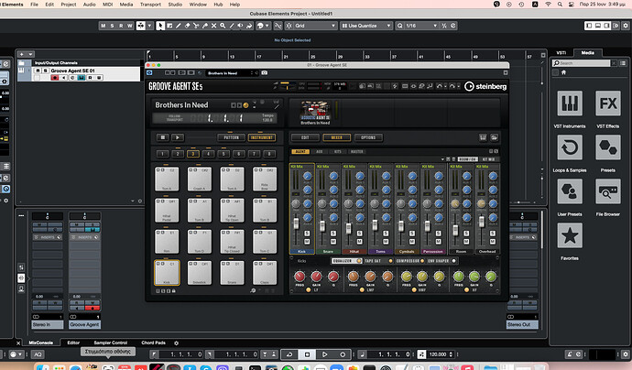This screenshot has width=632, height=370.
Task: Open Loops & Samples tile
Action: click(570, 147)
